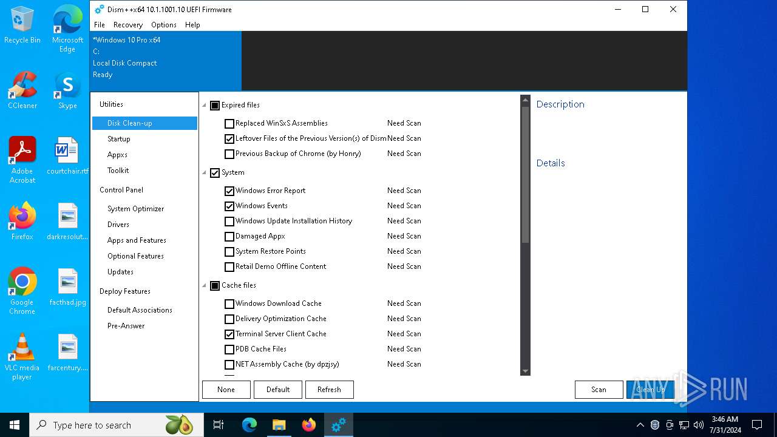Click the Default button
This screenshot has width=777, height=437.
[277, 390]
